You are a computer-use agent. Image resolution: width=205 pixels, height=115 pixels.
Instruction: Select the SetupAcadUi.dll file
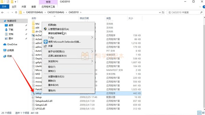tap(44, 101)
